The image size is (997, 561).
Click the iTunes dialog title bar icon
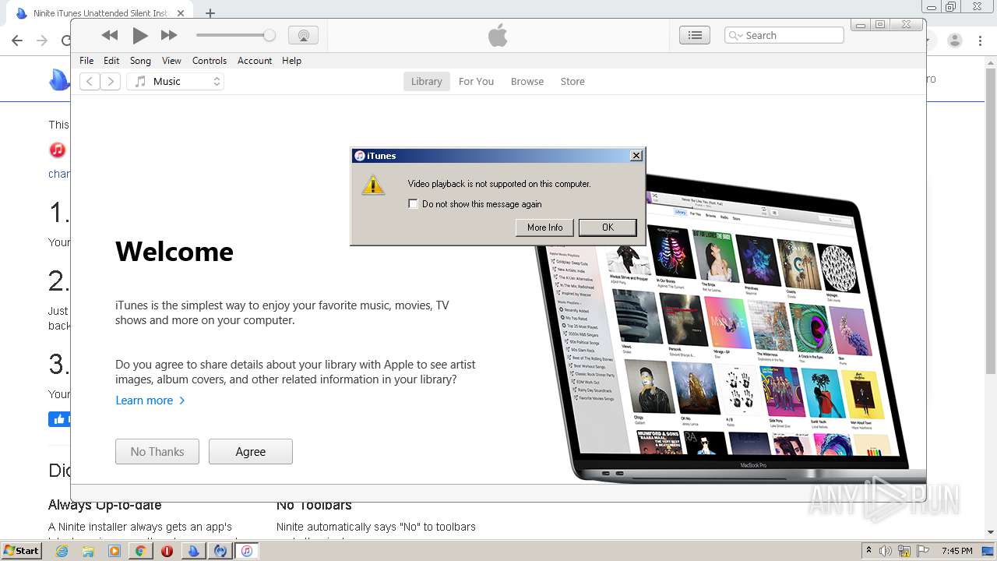359,156
